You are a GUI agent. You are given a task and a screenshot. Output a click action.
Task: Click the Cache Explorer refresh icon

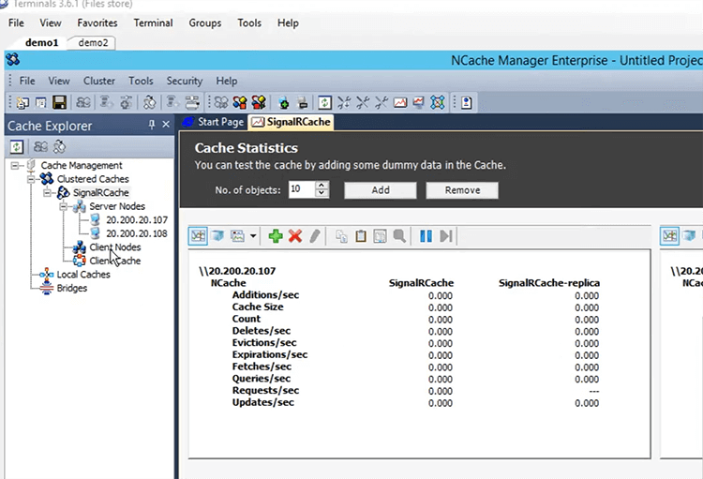point(17,146)
